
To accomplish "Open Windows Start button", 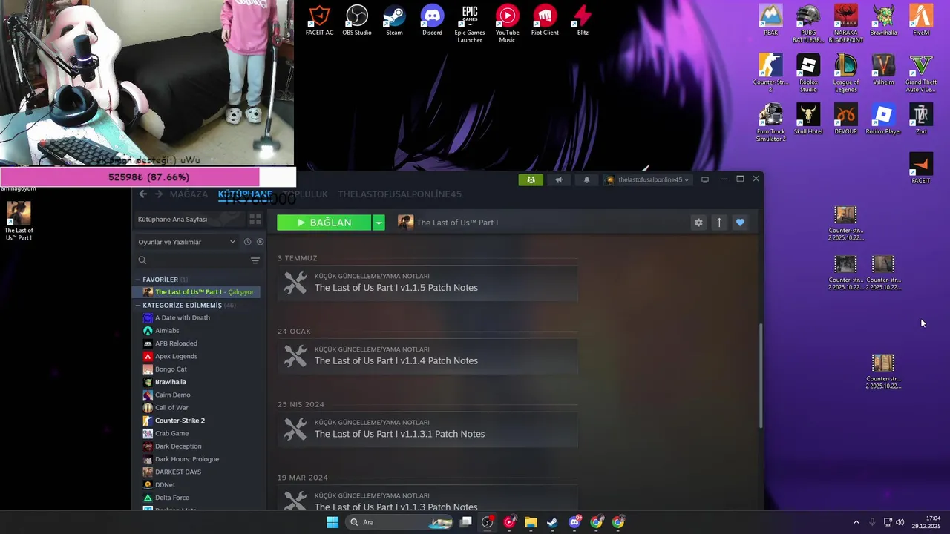I will (x=332, y=522).
